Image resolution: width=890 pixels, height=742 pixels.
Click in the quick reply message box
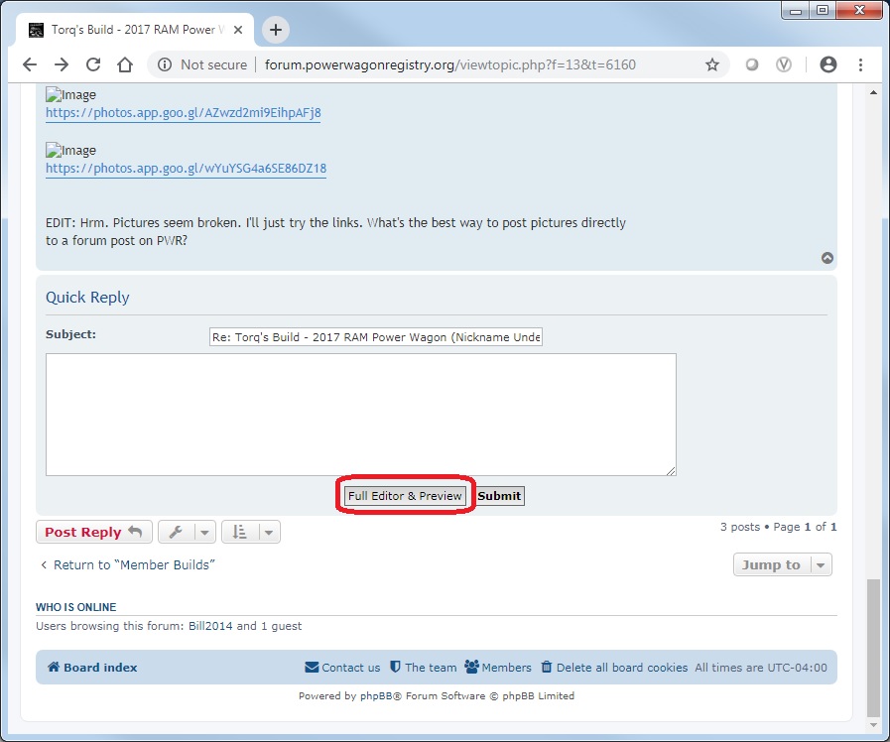(360, 414)
